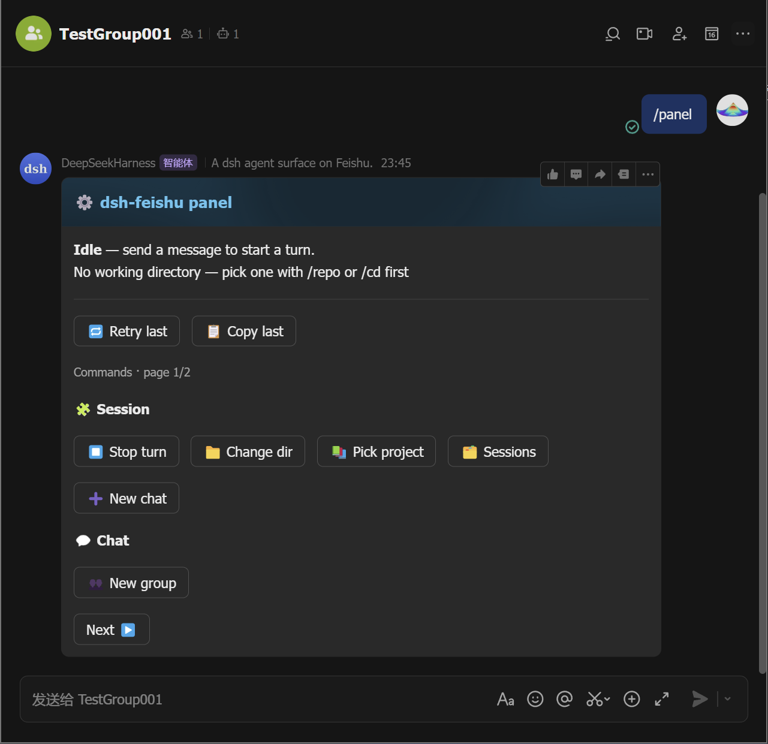This screenshot has height=744, width=768.
Task: Click the Retry last button
Action: tap(127, 331)
